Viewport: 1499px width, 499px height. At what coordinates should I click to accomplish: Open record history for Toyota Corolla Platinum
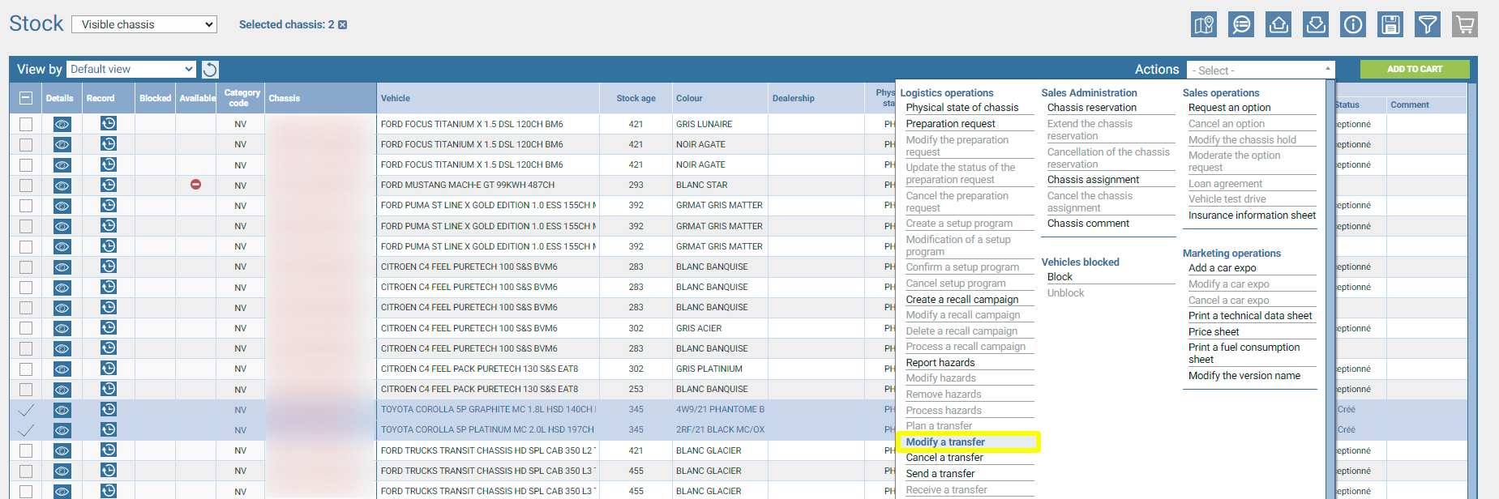pos(109,429)
